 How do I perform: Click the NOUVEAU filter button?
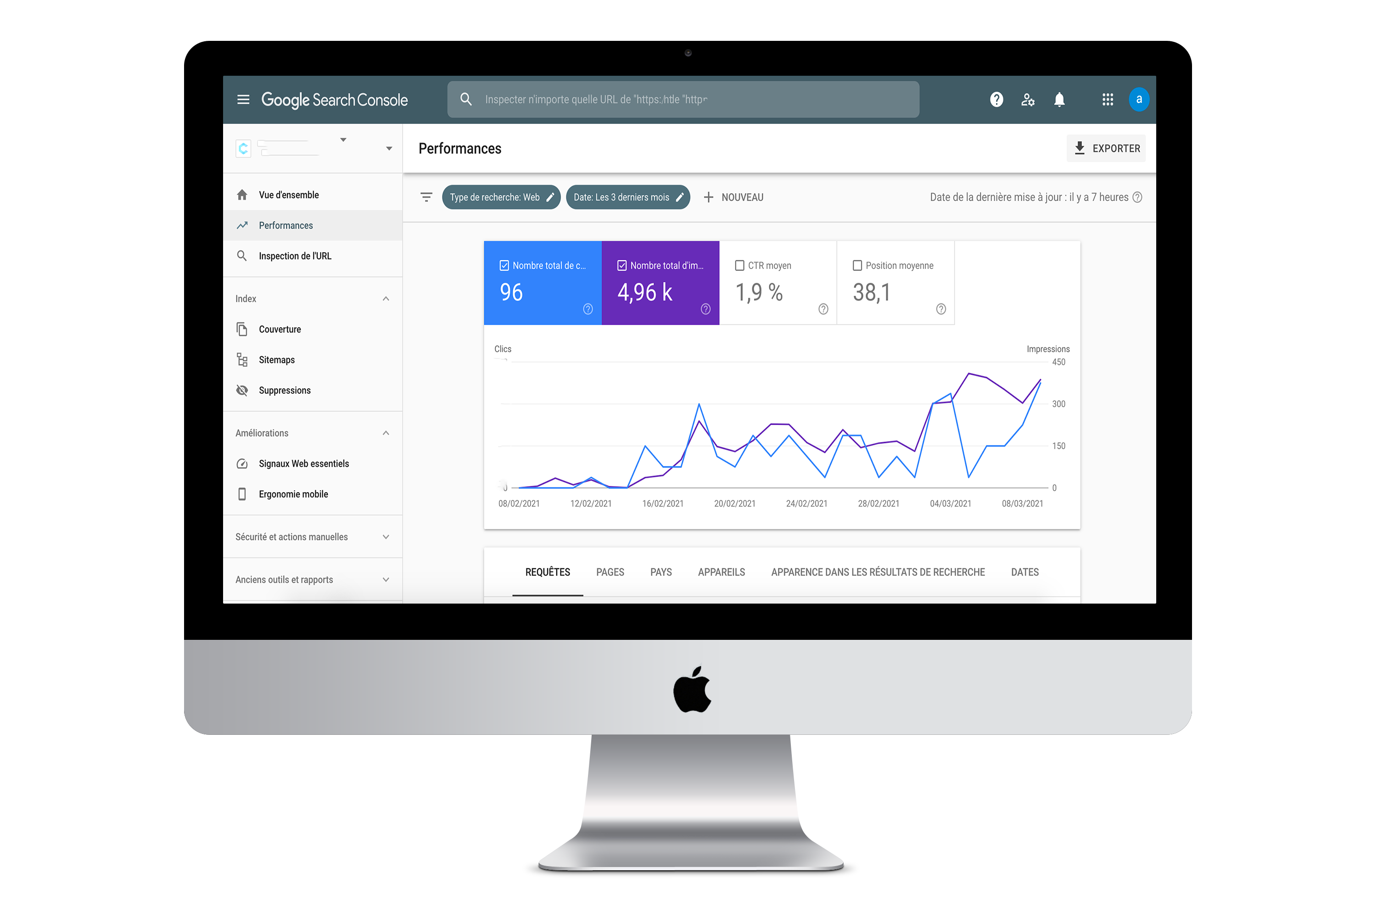(x=733, y=197)
